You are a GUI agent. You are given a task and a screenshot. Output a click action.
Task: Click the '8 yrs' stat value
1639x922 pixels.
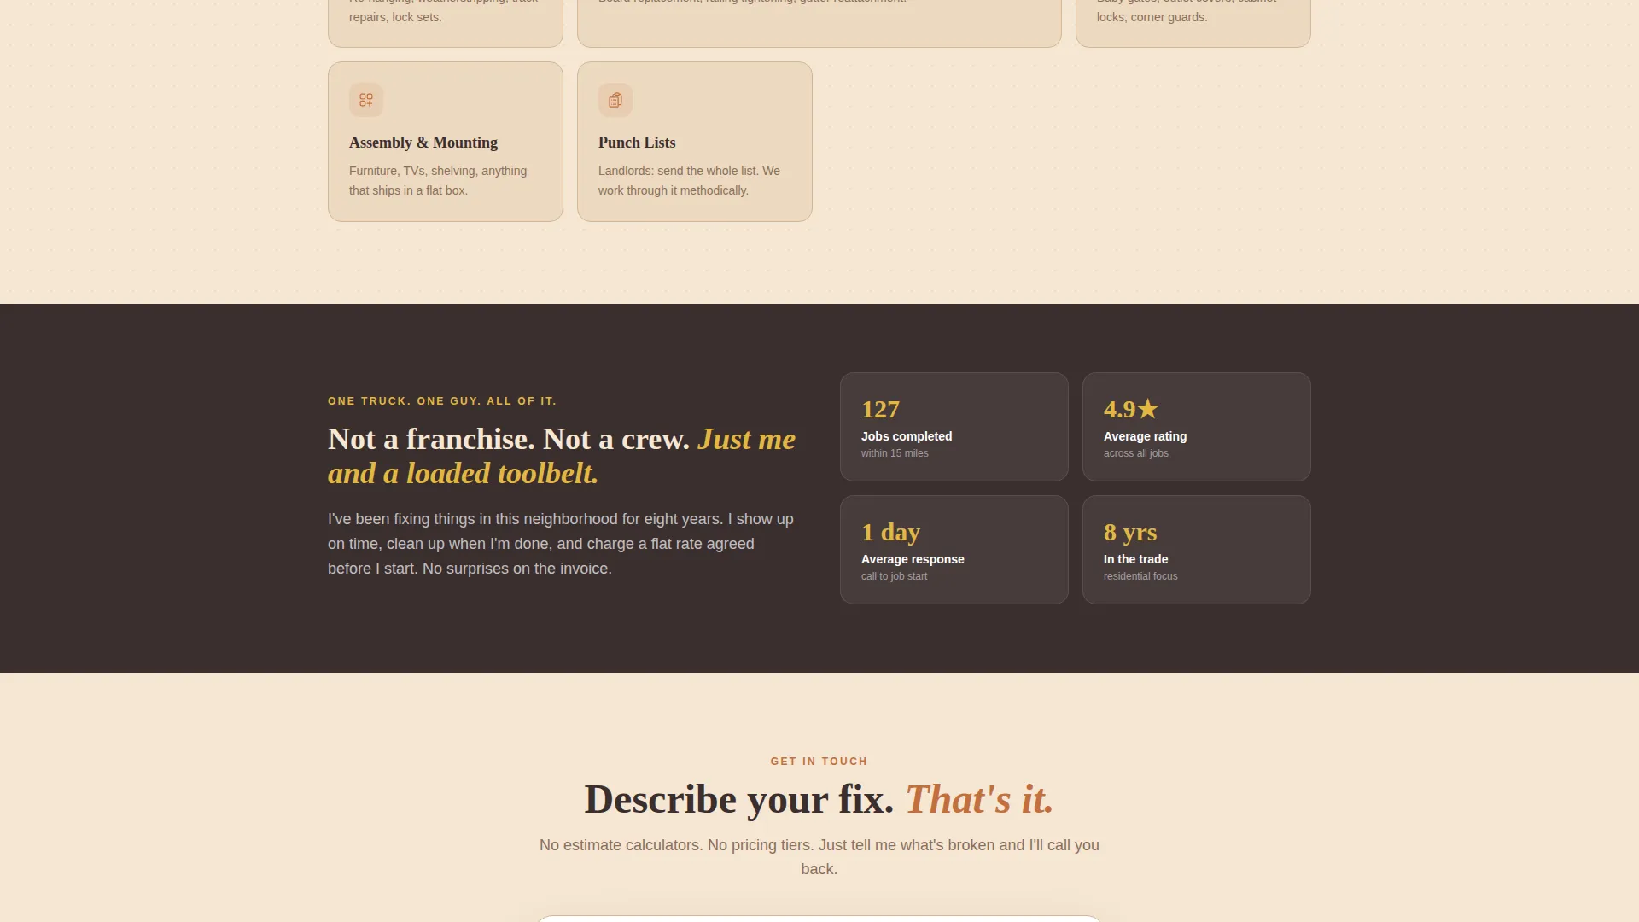click(1130, 532)
